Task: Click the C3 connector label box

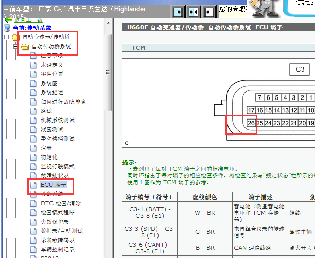Action: [x=300, y=69]
